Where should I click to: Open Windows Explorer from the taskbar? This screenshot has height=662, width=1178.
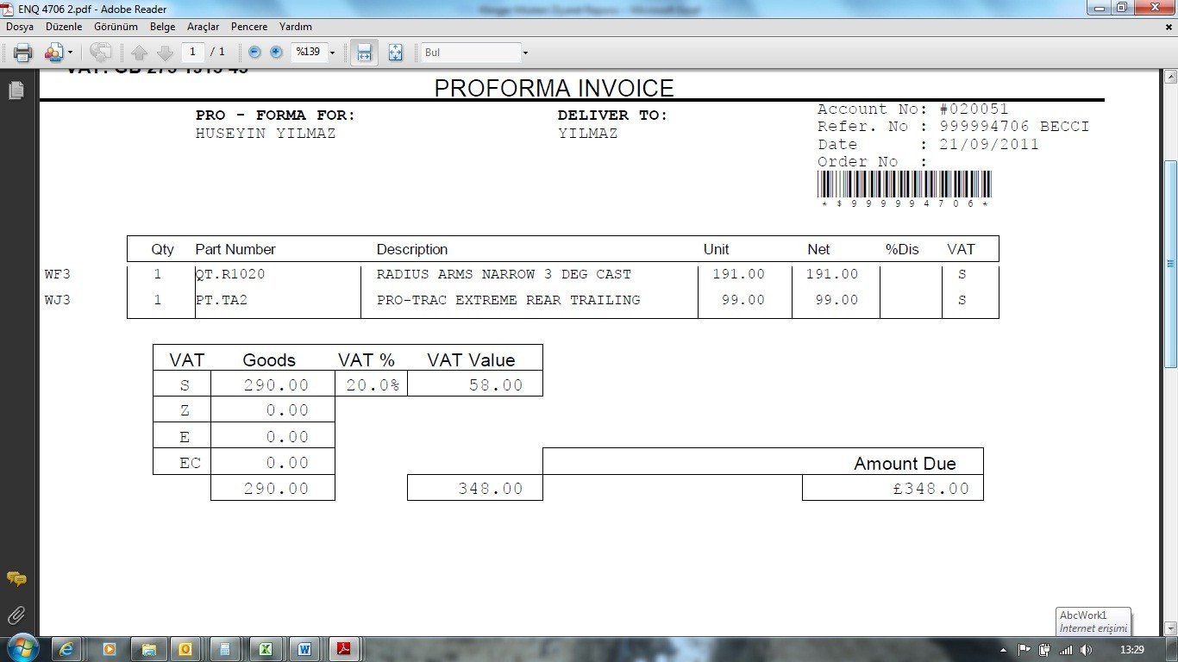[x=148, y=649]
